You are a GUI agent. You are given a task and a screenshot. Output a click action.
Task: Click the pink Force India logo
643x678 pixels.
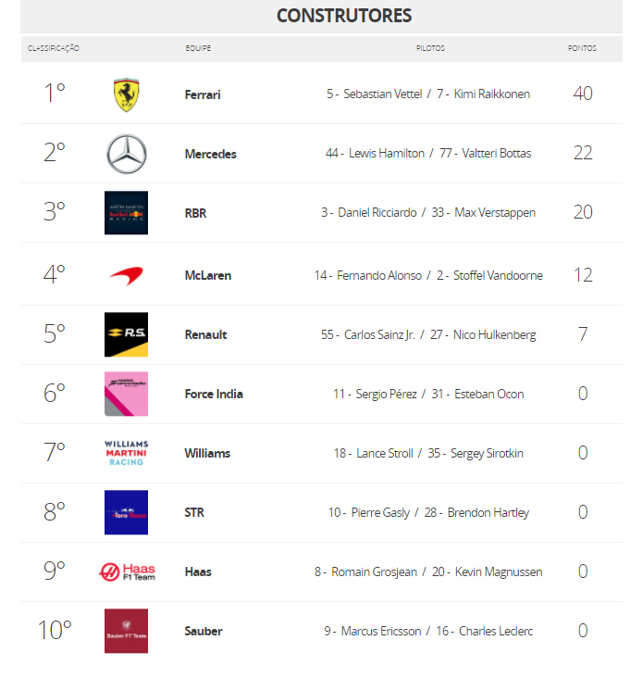(x=126, y=394)
